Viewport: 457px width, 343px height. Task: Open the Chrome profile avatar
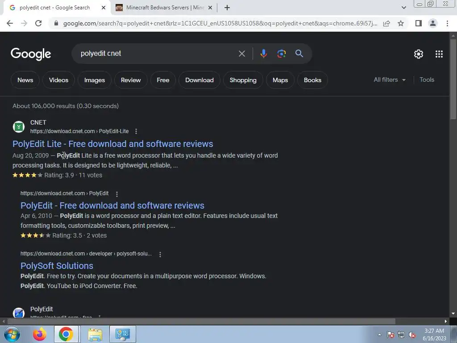click(x=433, y=23)
